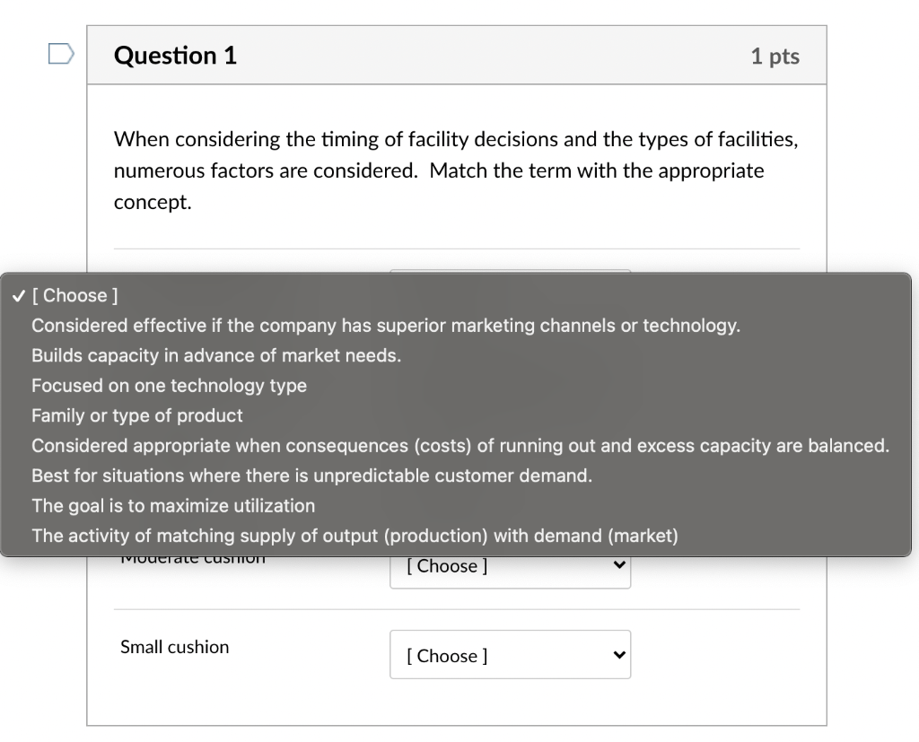Select 'Builds capacity in advance of market needs'
Screen dimensions: 919x742
point(216,355)
